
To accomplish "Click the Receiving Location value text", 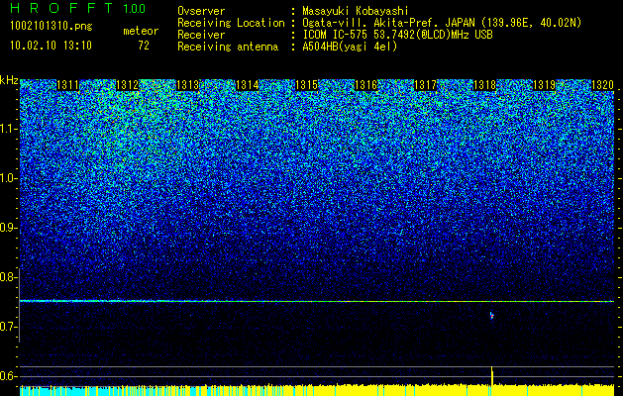I will click(x=442, y=23).
